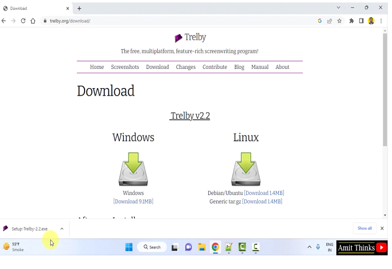Click the browser forward arrow

pyautogui.click(x=13, y=21)
